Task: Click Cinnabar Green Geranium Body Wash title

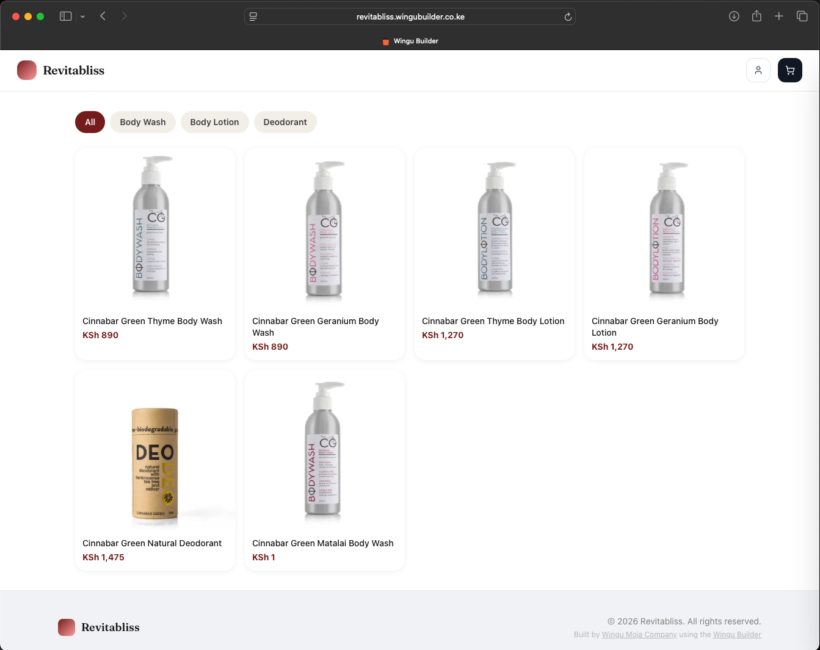Action: pyautogui.click(x=316, y=327)
